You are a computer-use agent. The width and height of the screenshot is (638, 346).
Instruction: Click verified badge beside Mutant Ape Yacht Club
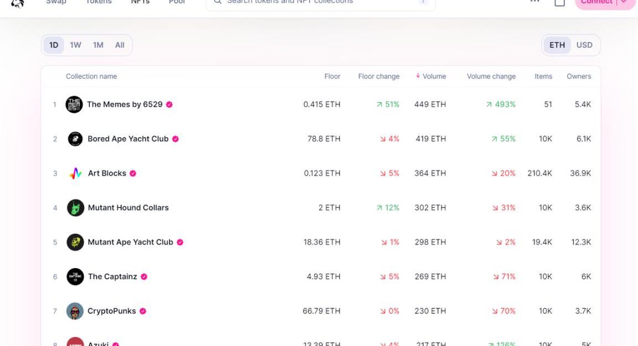(x=180, y=242)
